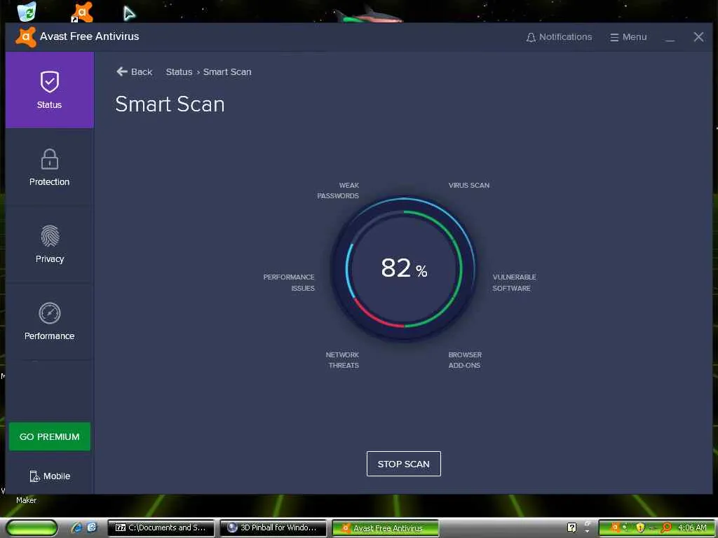Image resolution: width=718 pixels, height=538 pixels.
Task: Launch Internet Explorer from quick launch
Action: pos(77,527)
